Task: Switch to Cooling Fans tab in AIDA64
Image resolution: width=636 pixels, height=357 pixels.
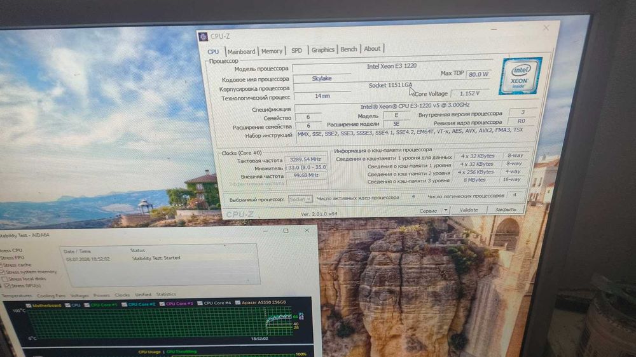Action: point(51,296)
